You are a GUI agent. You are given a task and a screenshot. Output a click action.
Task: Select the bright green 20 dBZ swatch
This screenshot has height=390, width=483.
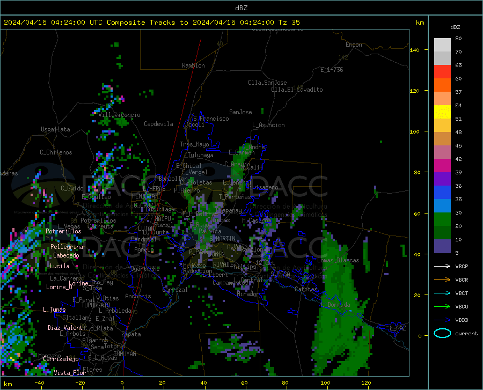point(442,219)
